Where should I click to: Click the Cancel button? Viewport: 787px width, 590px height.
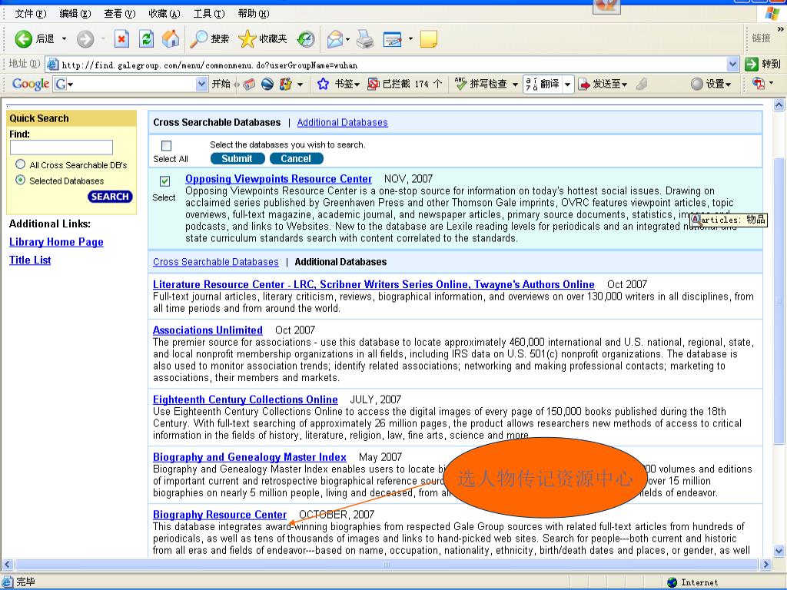tap(296, 158)
